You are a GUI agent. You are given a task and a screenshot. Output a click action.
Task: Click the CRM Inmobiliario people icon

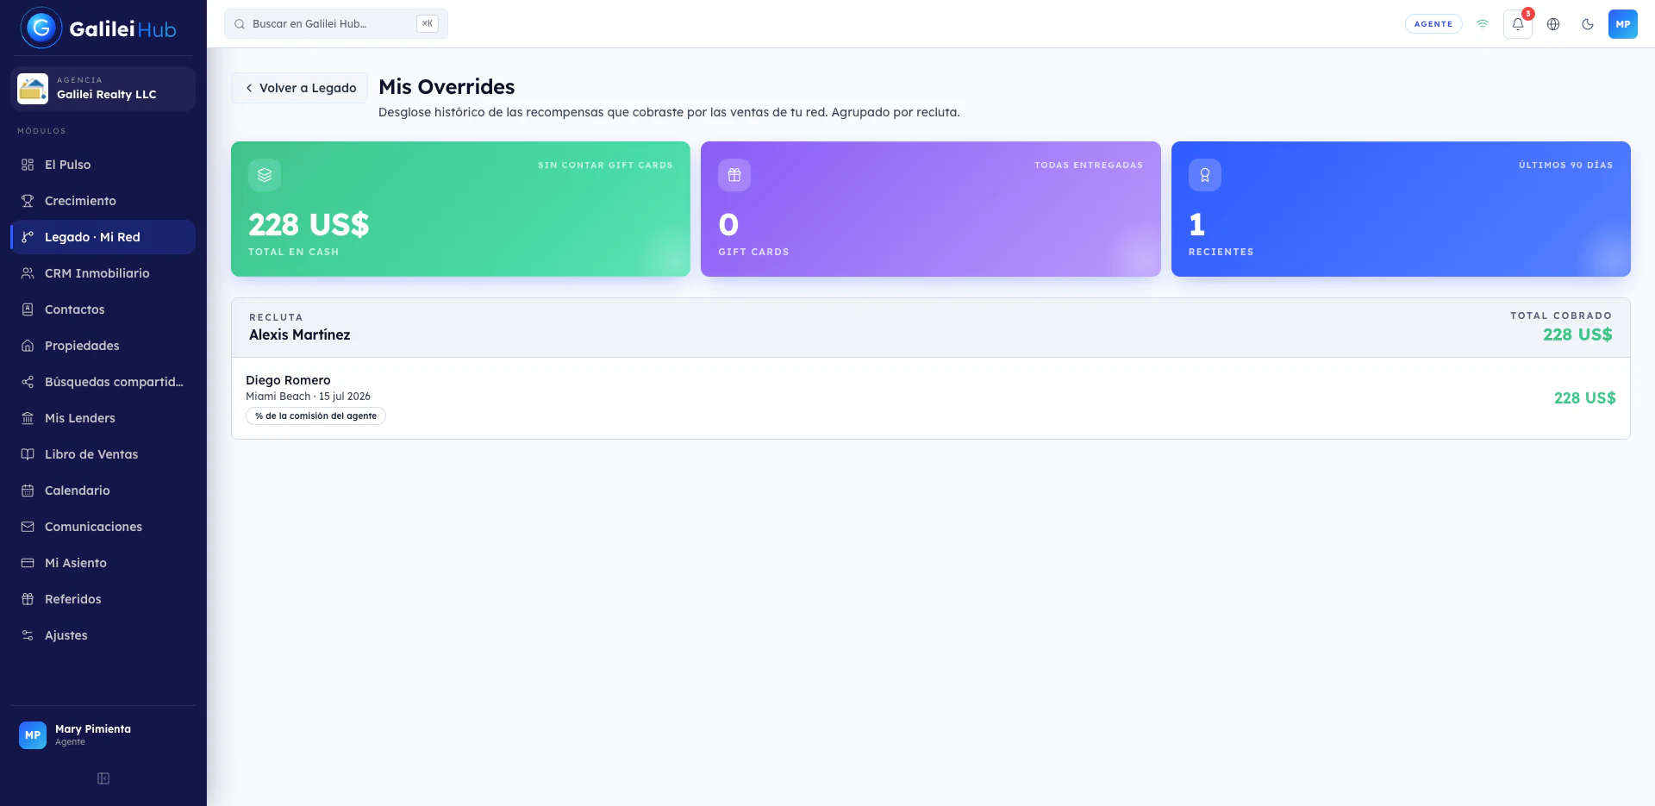(x=28, y=273)
